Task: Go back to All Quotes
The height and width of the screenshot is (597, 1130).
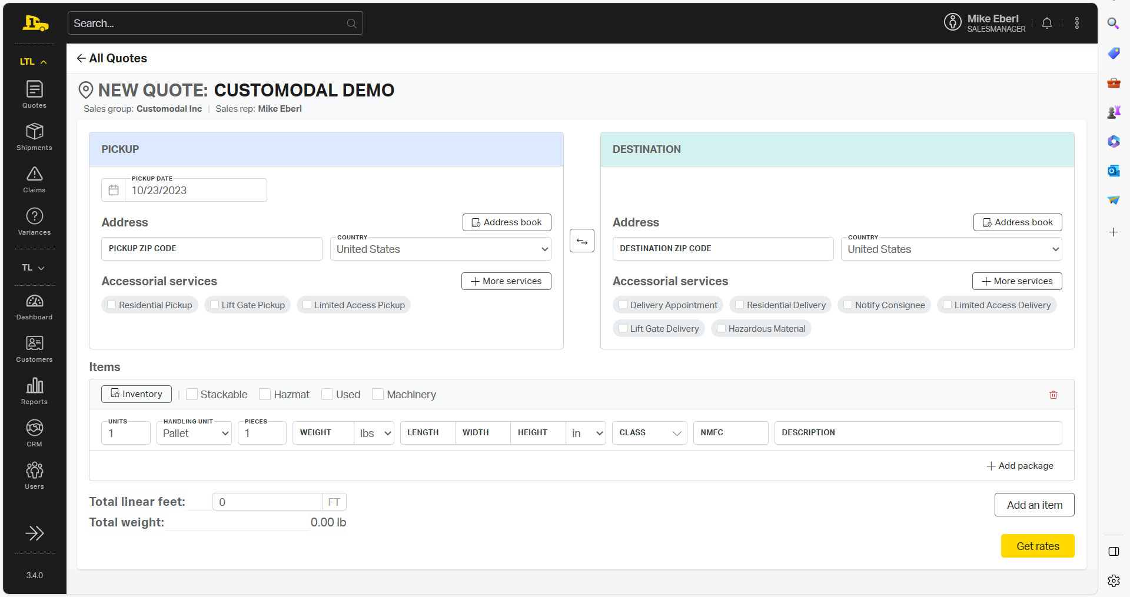Action: pos(112,58)
